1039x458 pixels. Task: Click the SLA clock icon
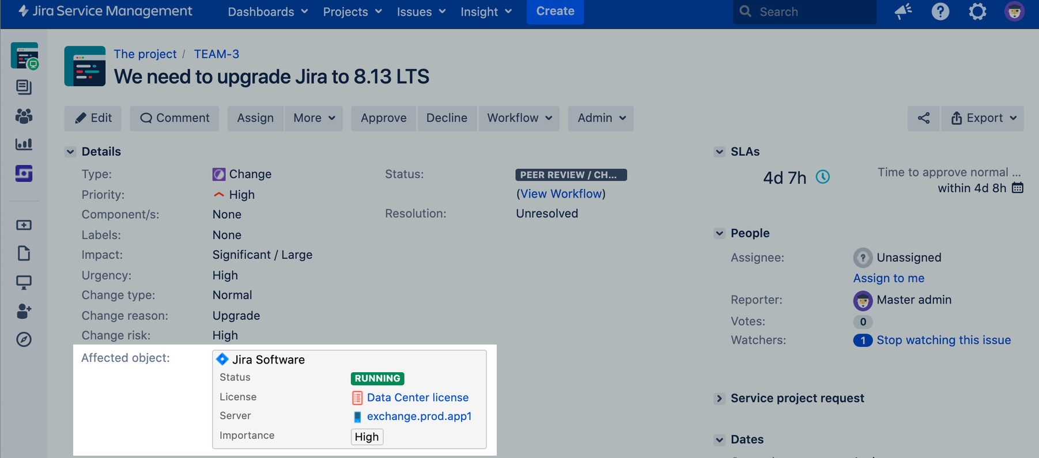click(822, 177)
